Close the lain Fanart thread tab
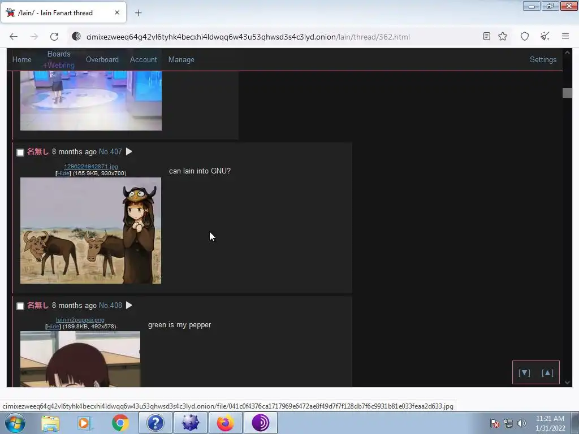 click(x=117, y=12)
